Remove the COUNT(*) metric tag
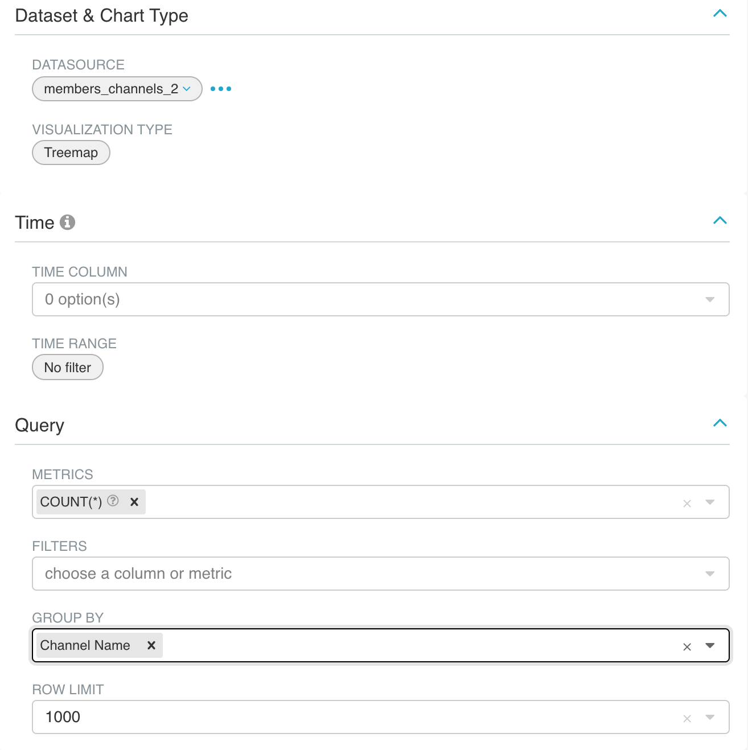 (x=134, y=502)
